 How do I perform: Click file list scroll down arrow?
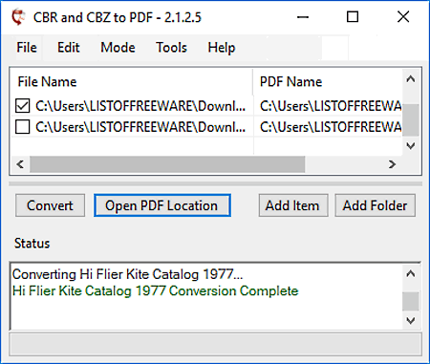pyautogui.click(x=411, y=146)
